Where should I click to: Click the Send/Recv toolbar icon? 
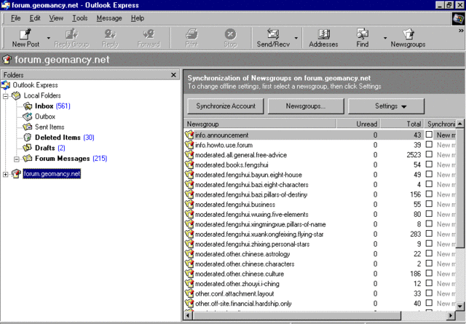click(x=273, y=34)
